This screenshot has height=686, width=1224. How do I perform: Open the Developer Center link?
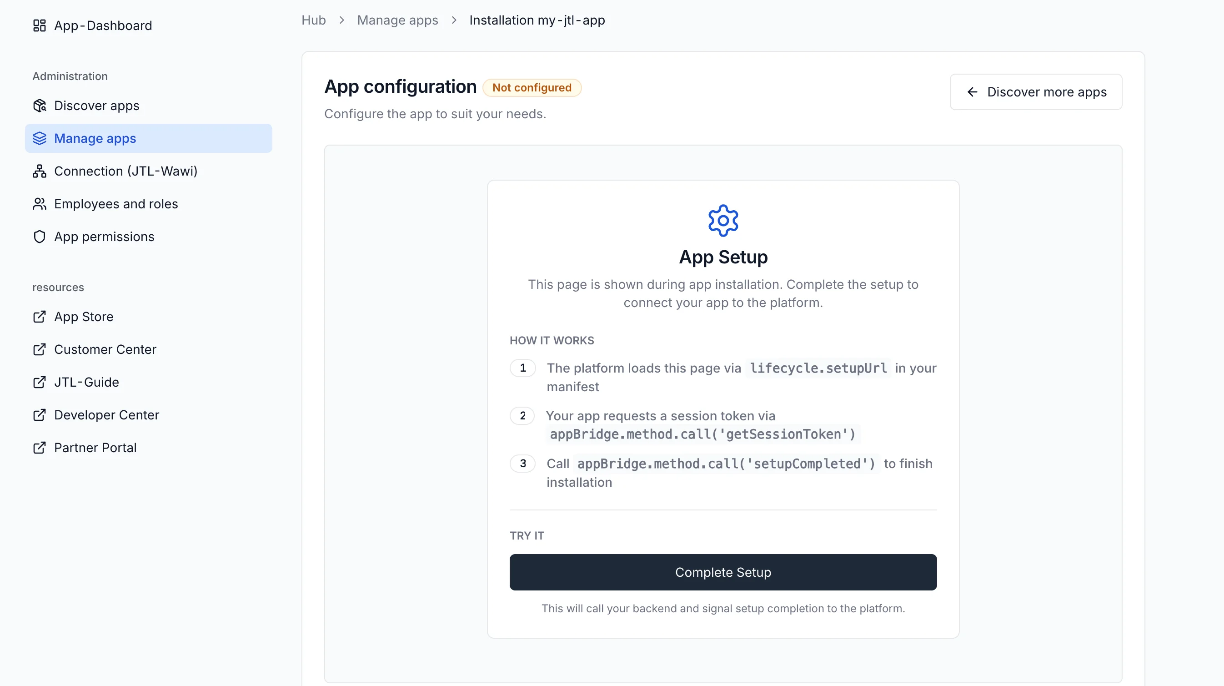point(148,415)
